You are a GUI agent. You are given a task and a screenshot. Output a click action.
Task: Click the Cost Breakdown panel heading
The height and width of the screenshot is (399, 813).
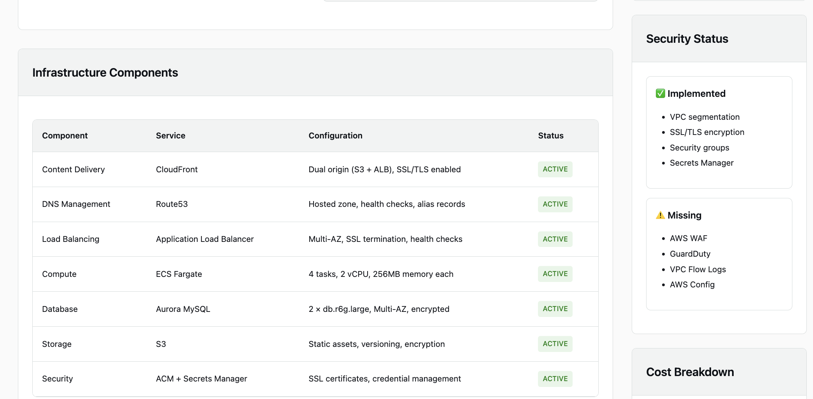[x=690, y=372]
